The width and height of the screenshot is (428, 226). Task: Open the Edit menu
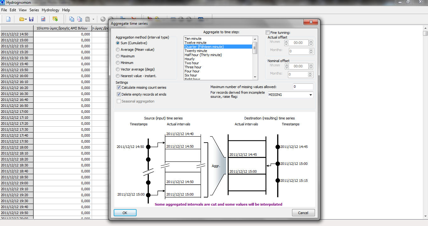coord(13,10)
